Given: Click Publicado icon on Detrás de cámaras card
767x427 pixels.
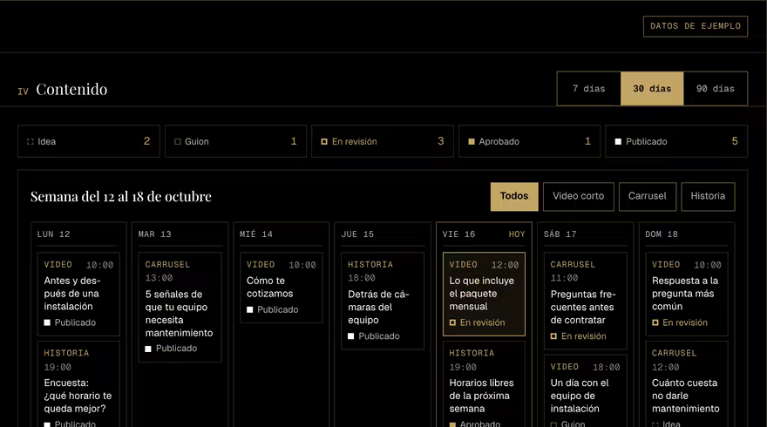Looking at the screenshot, I should pyautogui.click(x=350, y=336).
